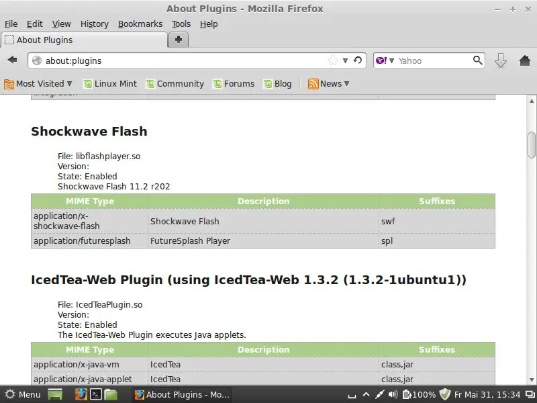The height and width of the screenshot is (403, 537).
Task: Click the 'FutureSplash Player' description cell
Action: [x=263, y=241]
